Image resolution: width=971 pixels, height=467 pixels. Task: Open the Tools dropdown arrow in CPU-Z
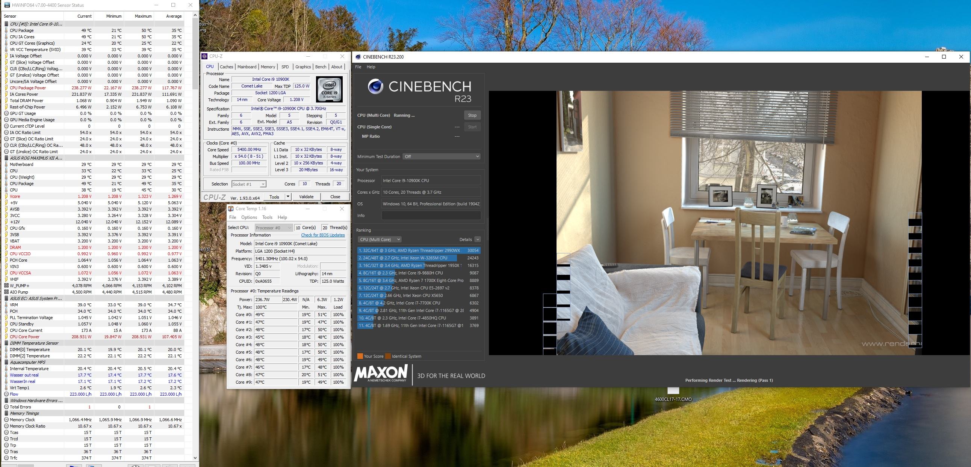(287, 197)
